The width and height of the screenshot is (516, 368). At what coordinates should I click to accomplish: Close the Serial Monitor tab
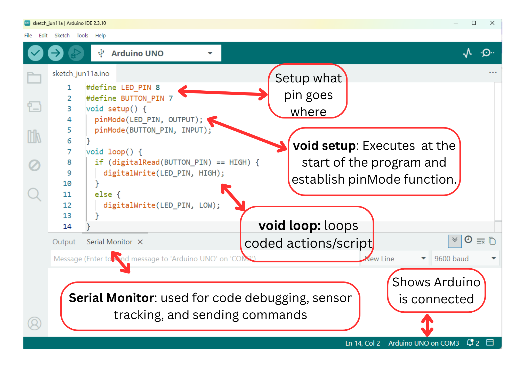pos(140,242)
